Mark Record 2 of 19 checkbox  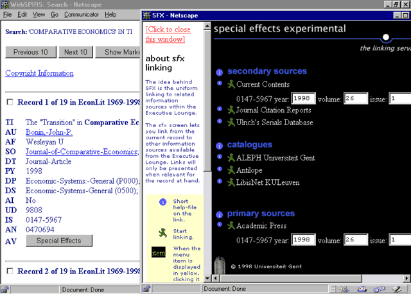tap(10, 271)
